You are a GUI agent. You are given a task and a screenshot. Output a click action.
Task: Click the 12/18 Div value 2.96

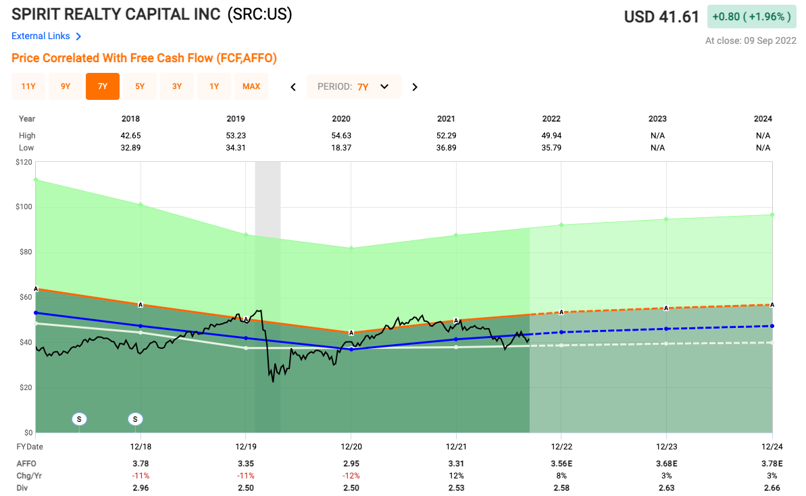141,488
